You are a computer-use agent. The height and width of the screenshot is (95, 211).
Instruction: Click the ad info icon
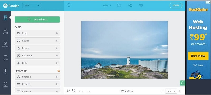point(207,2)
